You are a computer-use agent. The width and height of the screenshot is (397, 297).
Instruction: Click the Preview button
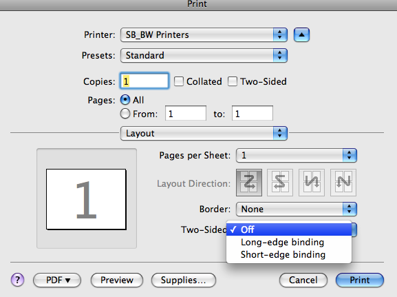pos(117,280)
